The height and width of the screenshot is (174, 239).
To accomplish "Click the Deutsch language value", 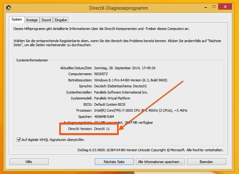I will (120, 86).
